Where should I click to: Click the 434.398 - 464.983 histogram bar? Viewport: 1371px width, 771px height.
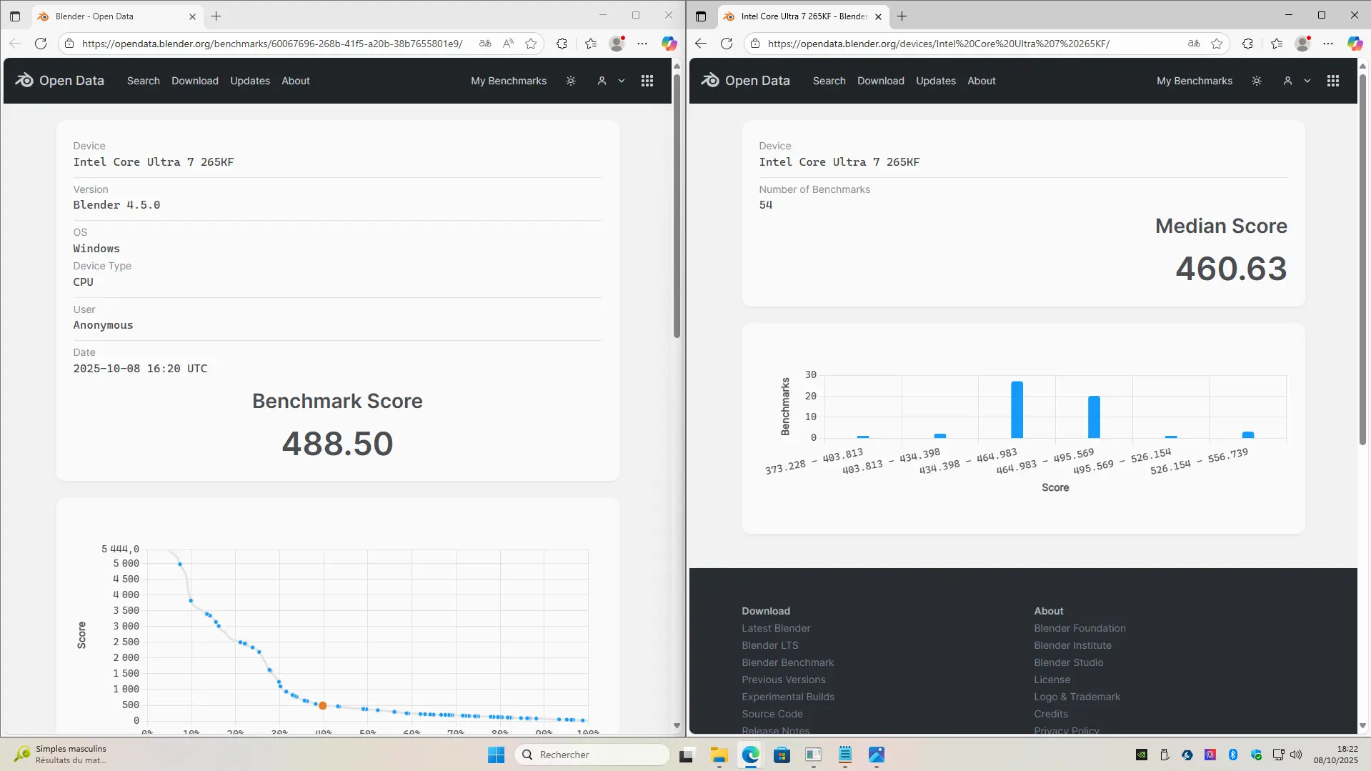pyautogui.click(x=1017, y=409)
